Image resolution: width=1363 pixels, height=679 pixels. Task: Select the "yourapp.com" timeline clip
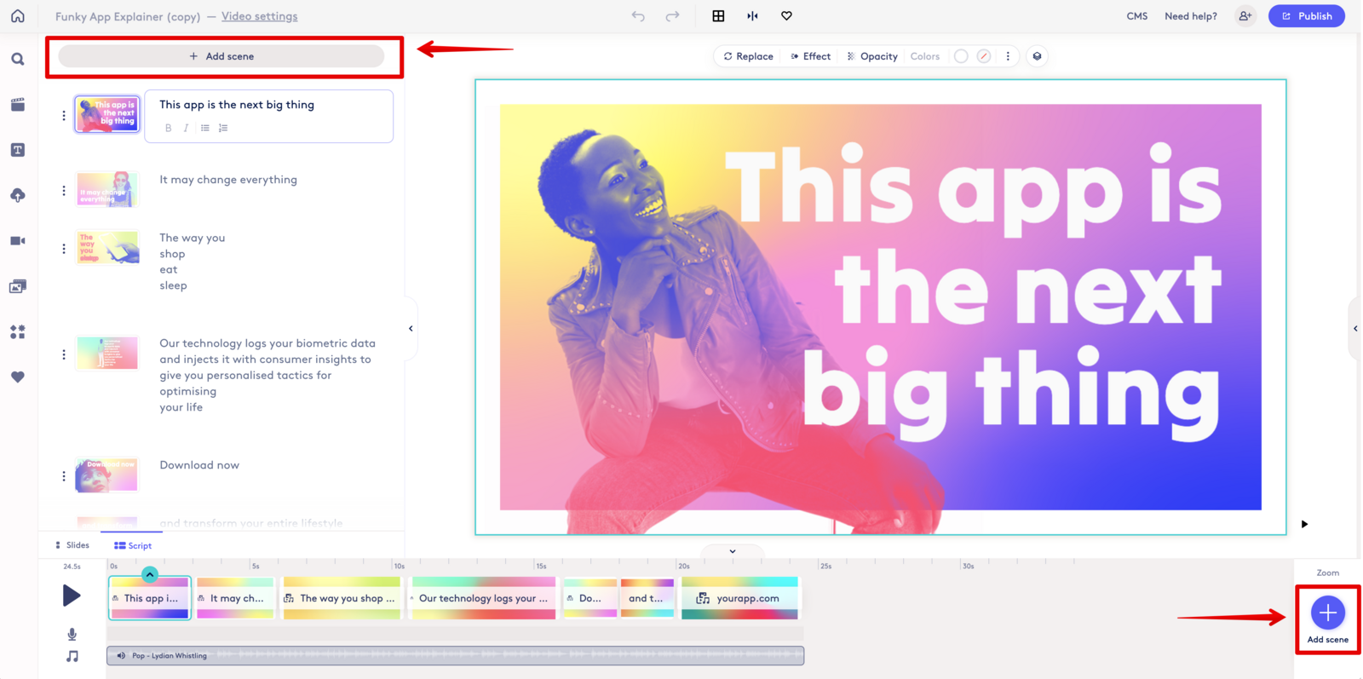point(740,598)
